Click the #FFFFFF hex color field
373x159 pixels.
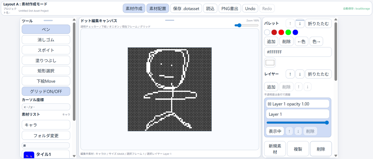click(x=298, y=52)
